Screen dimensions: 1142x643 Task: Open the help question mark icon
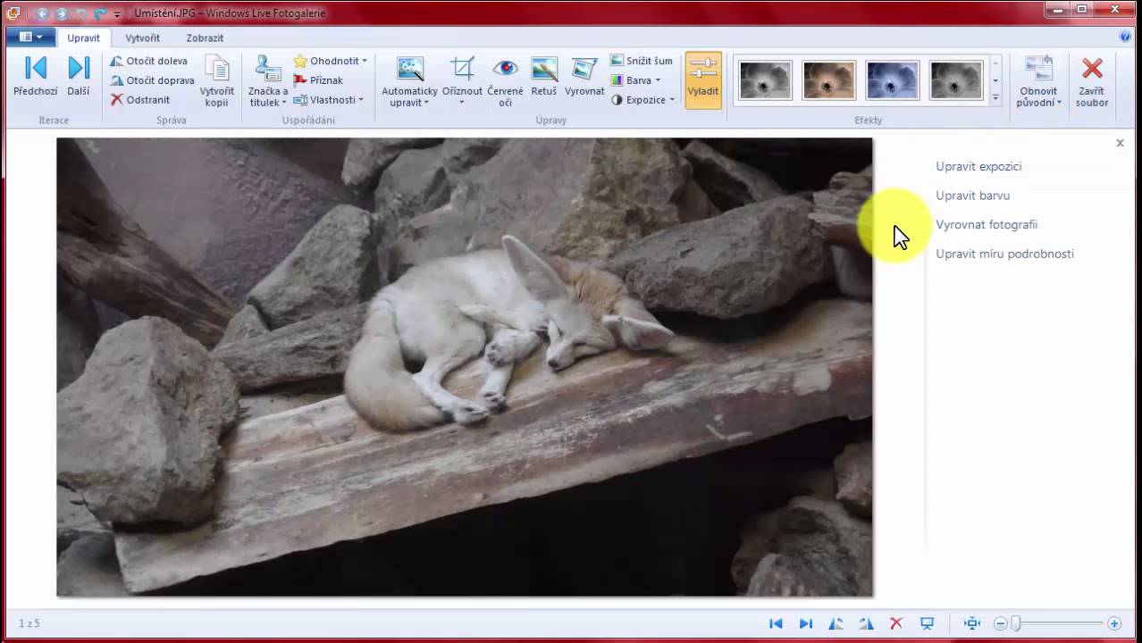point(1125,37)
